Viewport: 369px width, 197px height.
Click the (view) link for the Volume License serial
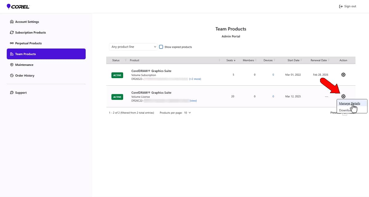(193, 100)
